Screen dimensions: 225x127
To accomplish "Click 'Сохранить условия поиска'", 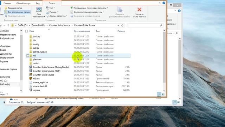I will pyautogui.click(x=85, y=16).
